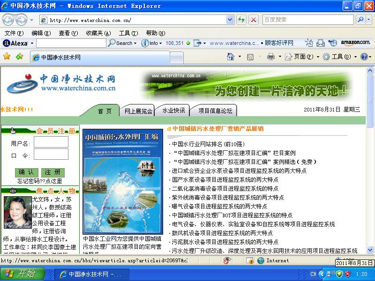
Task: Click the Alexa Info icon
Action: click(144, 43)
